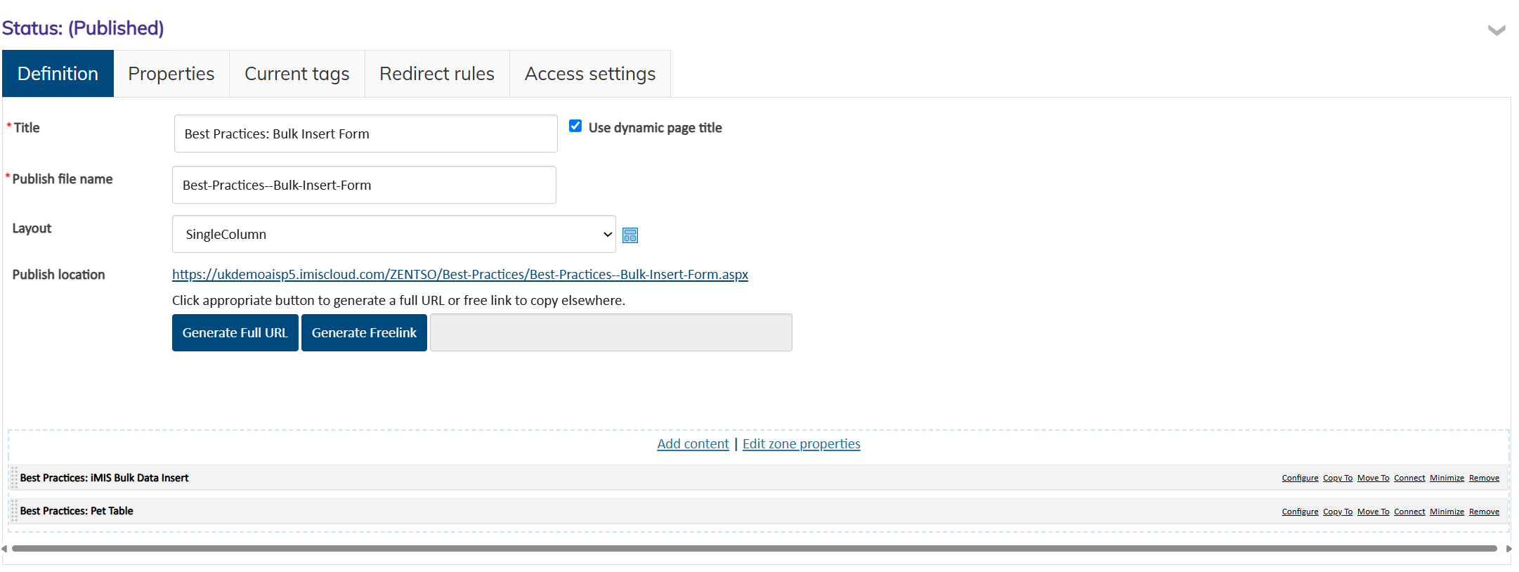Image resolution: width=1519 pixels, height=572 pixels.
Task: Collapse the Status panel using top-right chevron
Action: click(x=1497, y=30)
